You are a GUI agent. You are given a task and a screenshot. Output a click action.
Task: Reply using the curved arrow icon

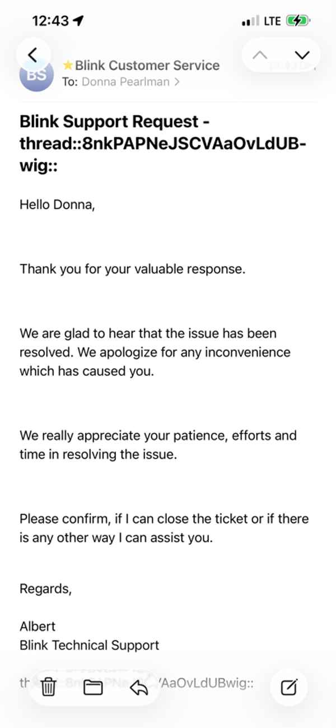[x=138, y=686]
